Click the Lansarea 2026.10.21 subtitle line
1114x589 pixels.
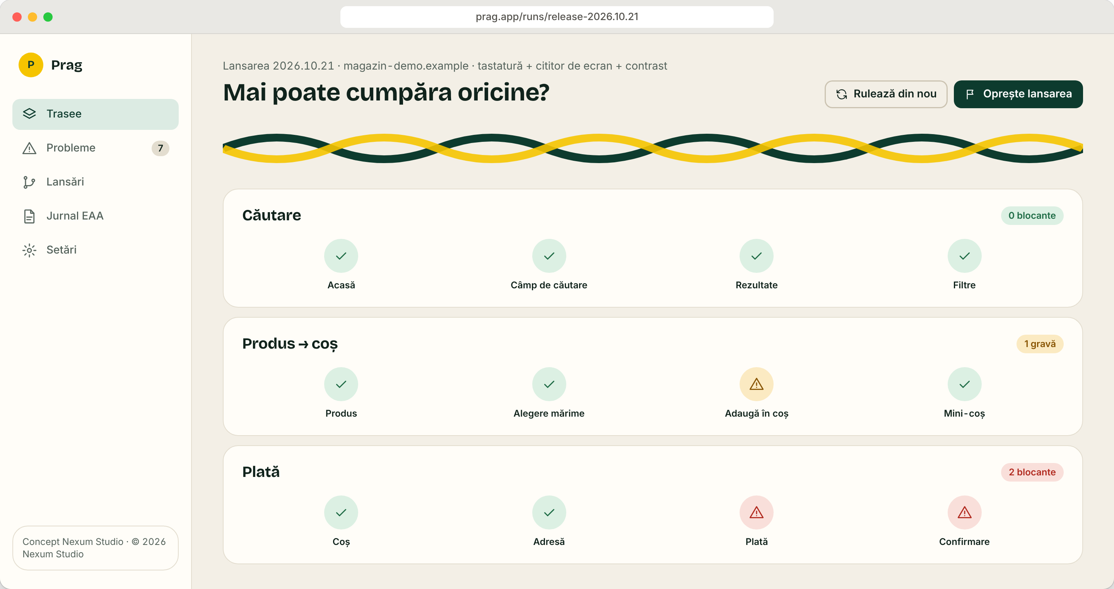(x=444, y=66)
